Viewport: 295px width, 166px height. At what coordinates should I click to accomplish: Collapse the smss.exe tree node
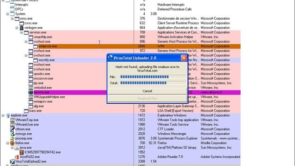12,18
